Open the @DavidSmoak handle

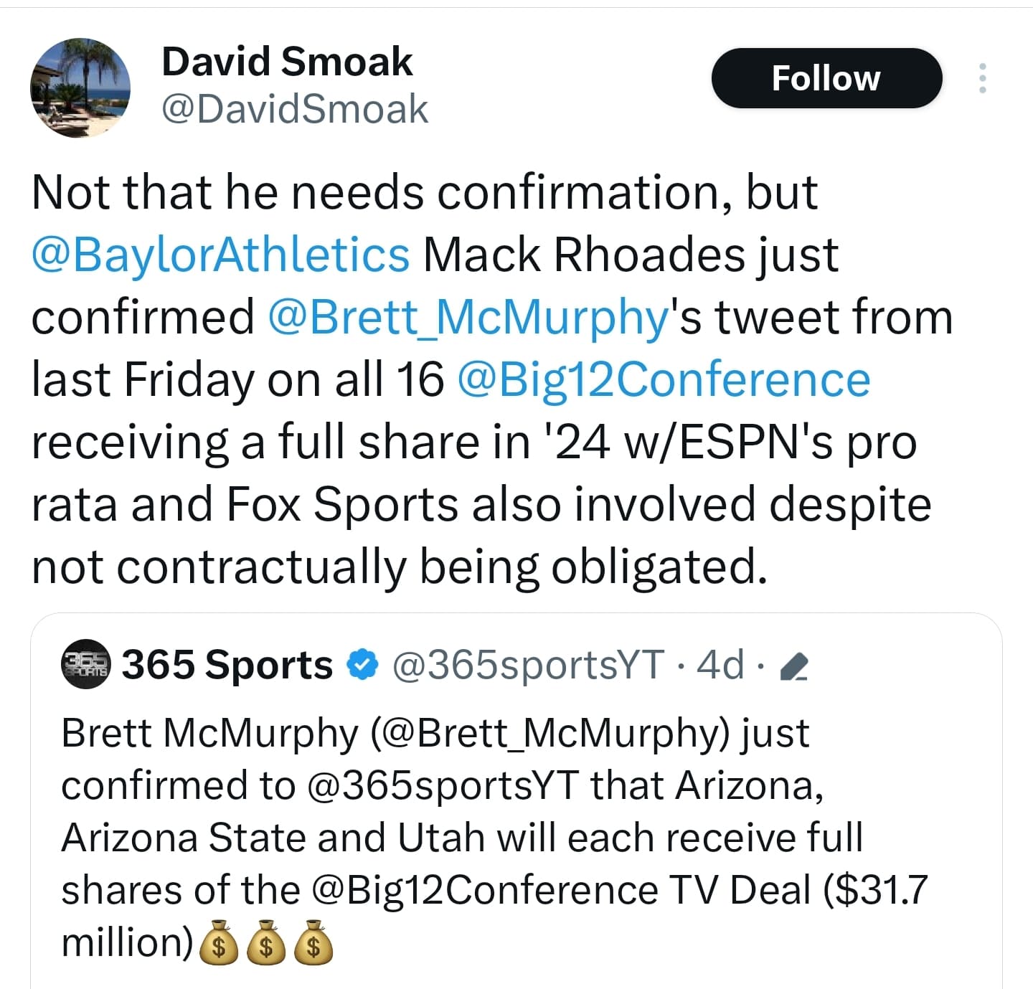(x=295, y=109)
